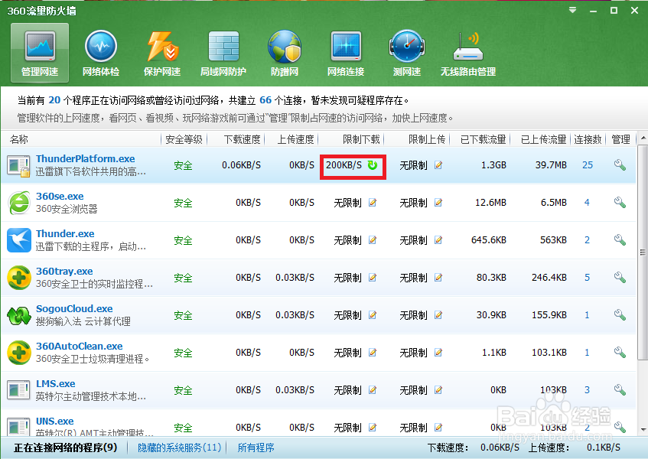Click the vertical scrollbar thumb

(643, 252)
